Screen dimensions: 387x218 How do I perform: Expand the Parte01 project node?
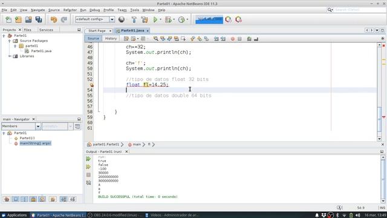point(4,36)
